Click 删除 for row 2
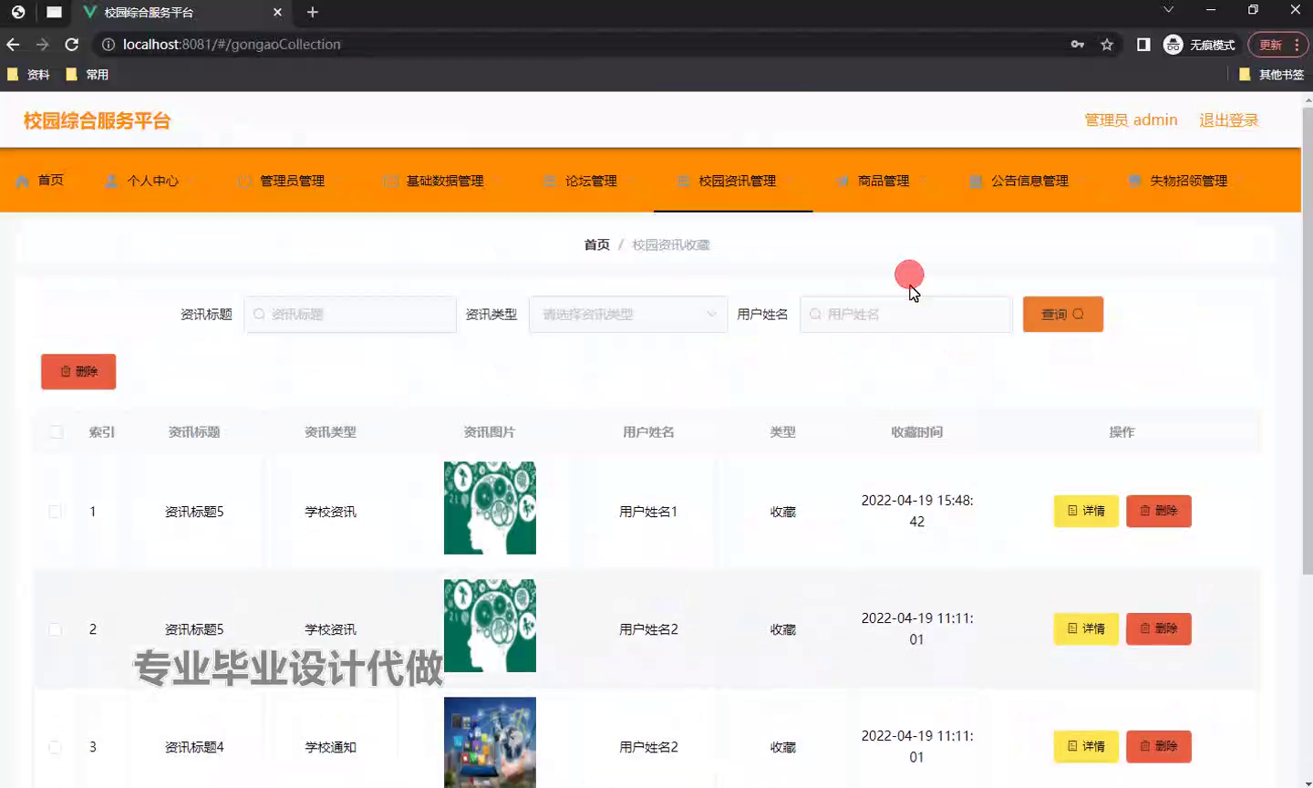This screenshot has width=1313, height=788. pyautogui.click(x=1159, y=628)
